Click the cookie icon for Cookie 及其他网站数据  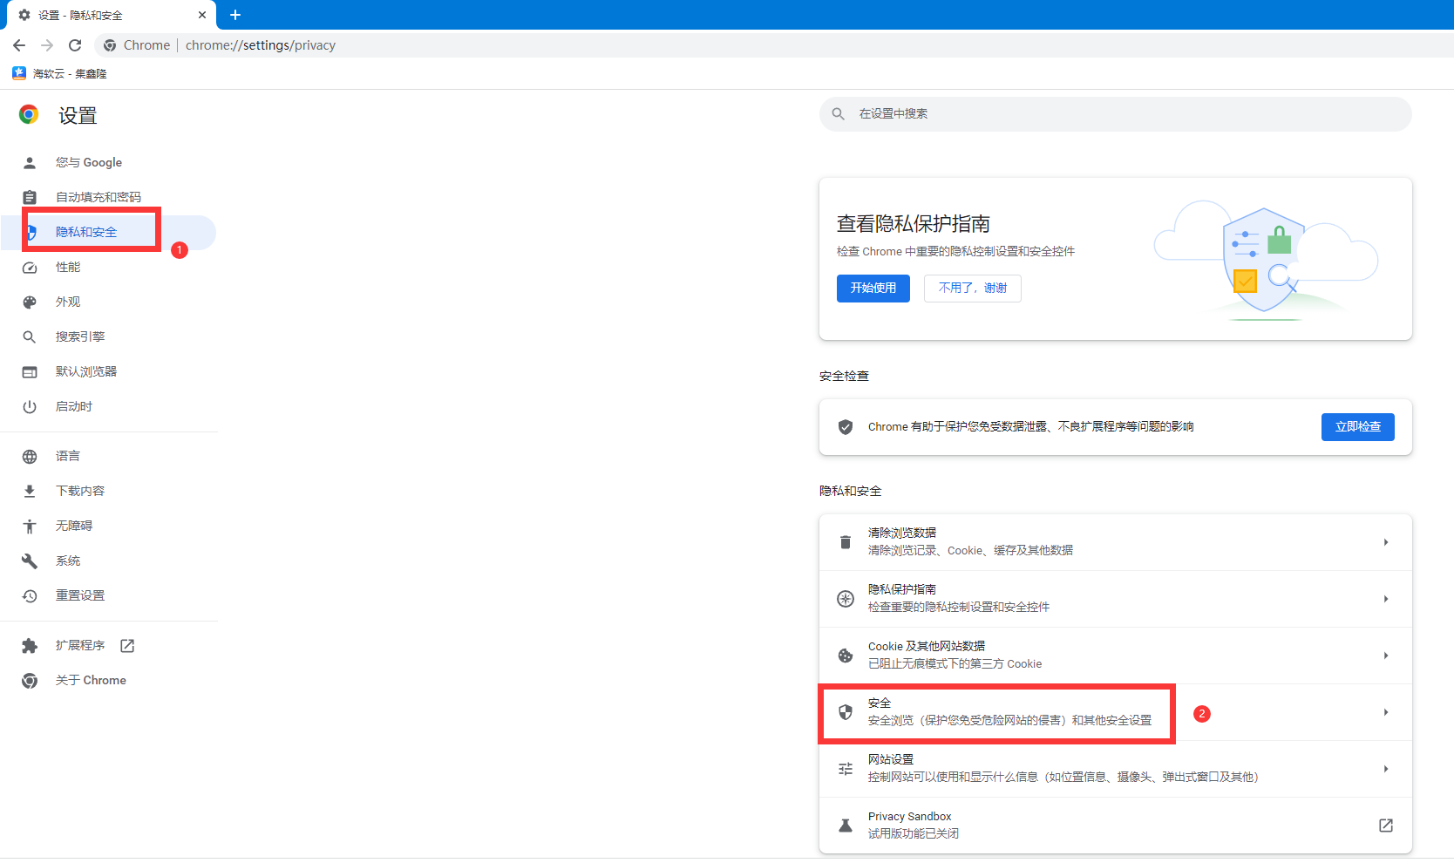[846, 656]
